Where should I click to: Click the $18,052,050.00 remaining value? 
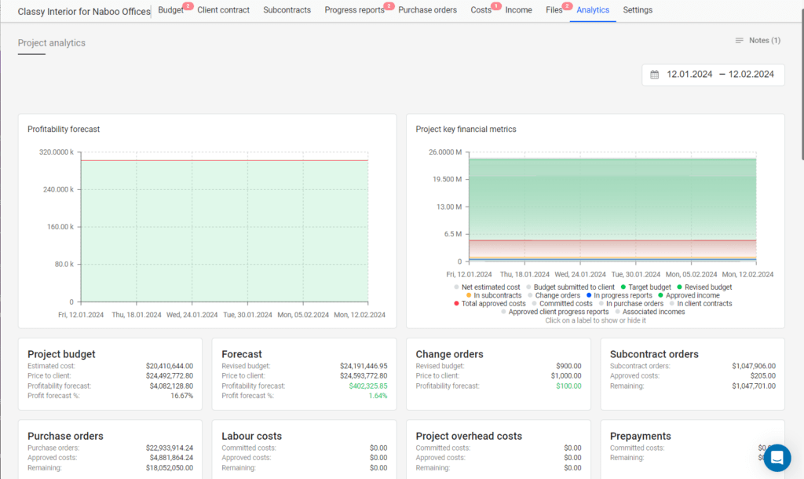(x=170, y=468)
